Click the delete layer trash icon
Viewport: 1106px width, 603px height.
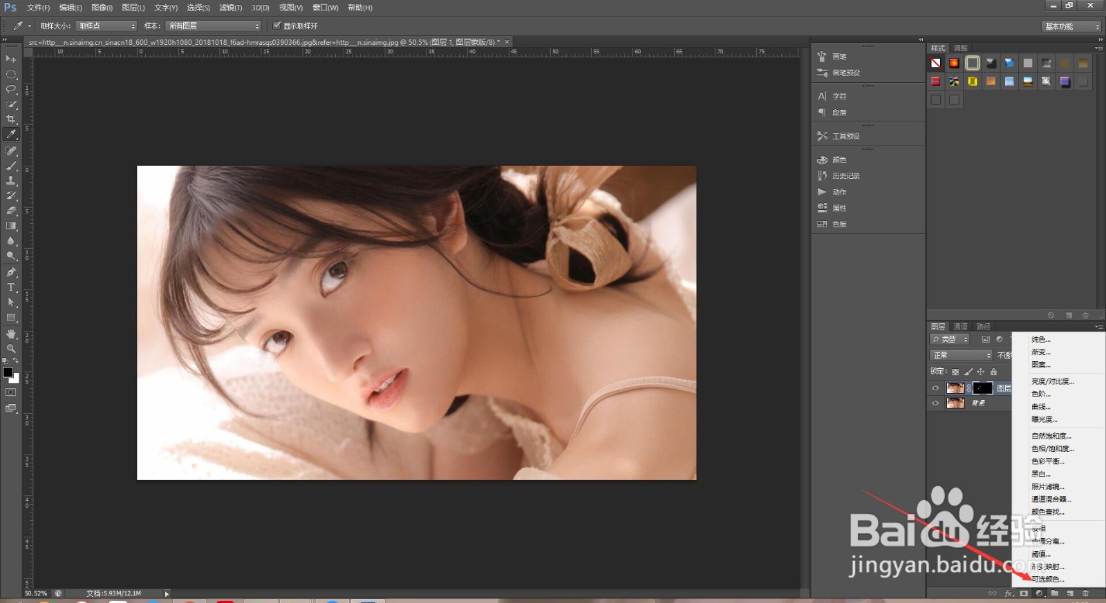tap(1085, 593)
